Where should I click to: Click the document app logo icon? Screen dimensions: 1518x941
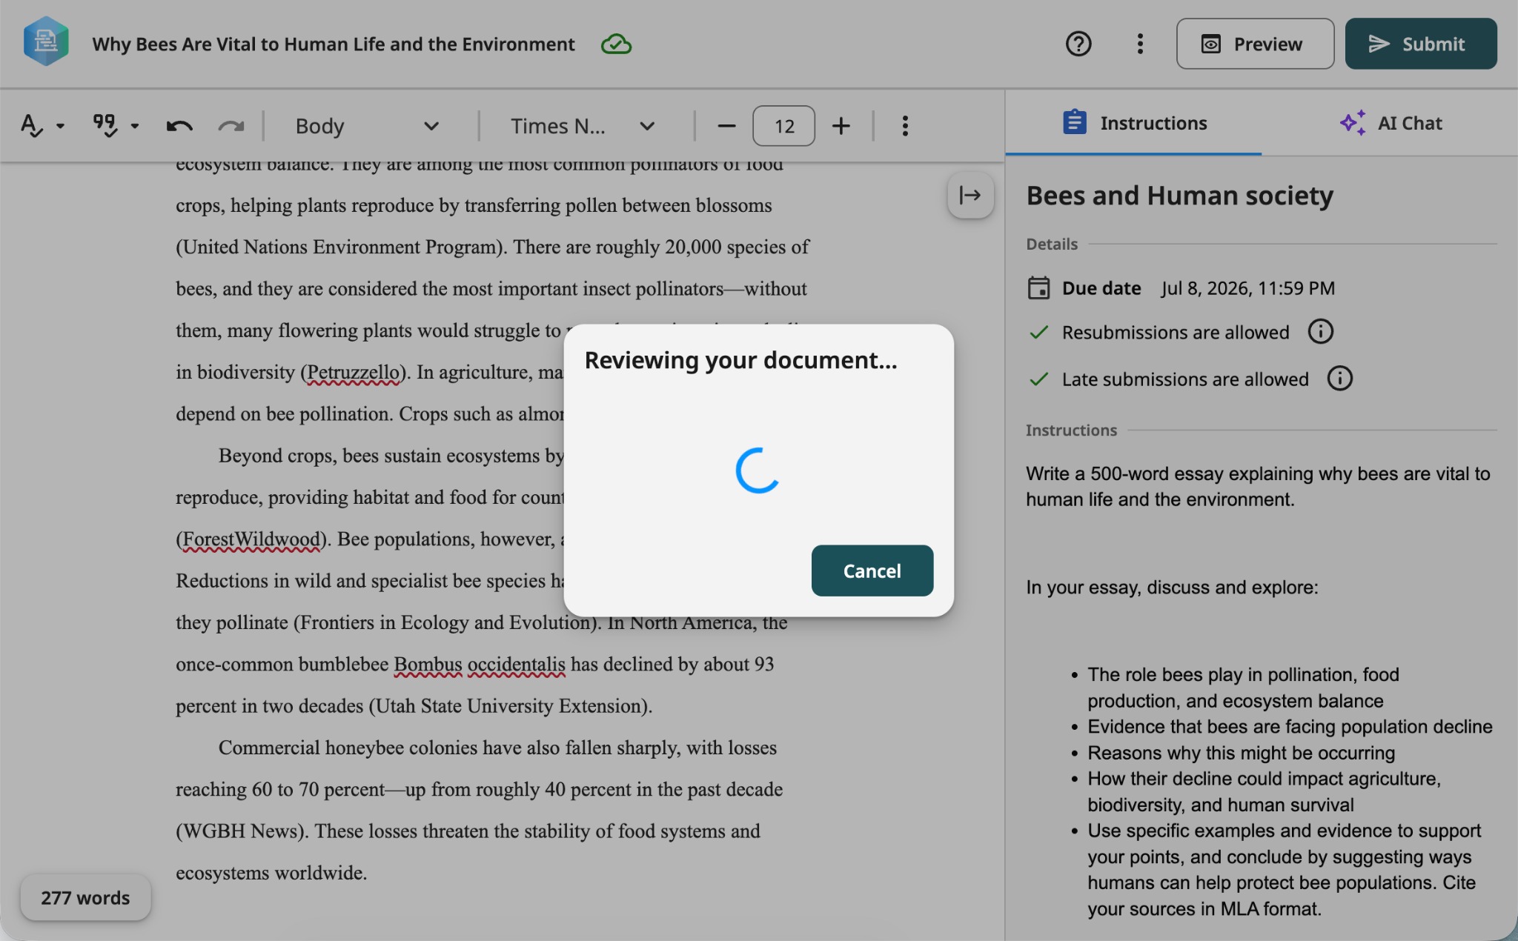pyautogui.click(x=46, y=42)
